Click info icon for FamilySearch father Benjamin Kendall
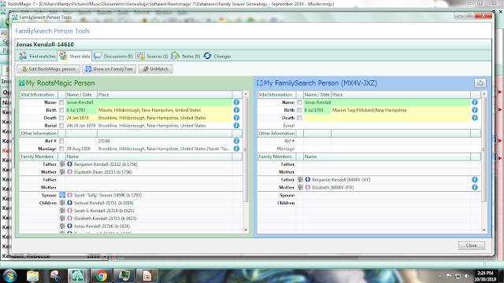Image resolution: width=504 pixels, height=283 pixels. (x=475, y=180)
